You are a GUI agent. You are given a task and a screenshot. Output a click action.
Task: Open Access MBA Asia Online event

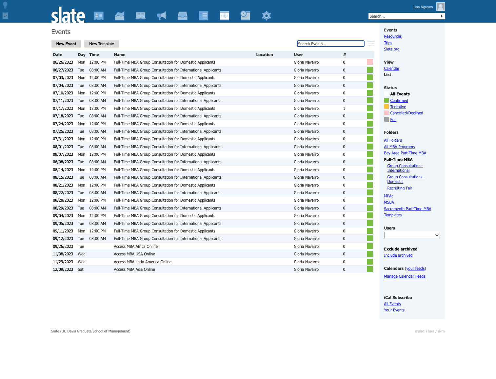[x=134, y=269]
